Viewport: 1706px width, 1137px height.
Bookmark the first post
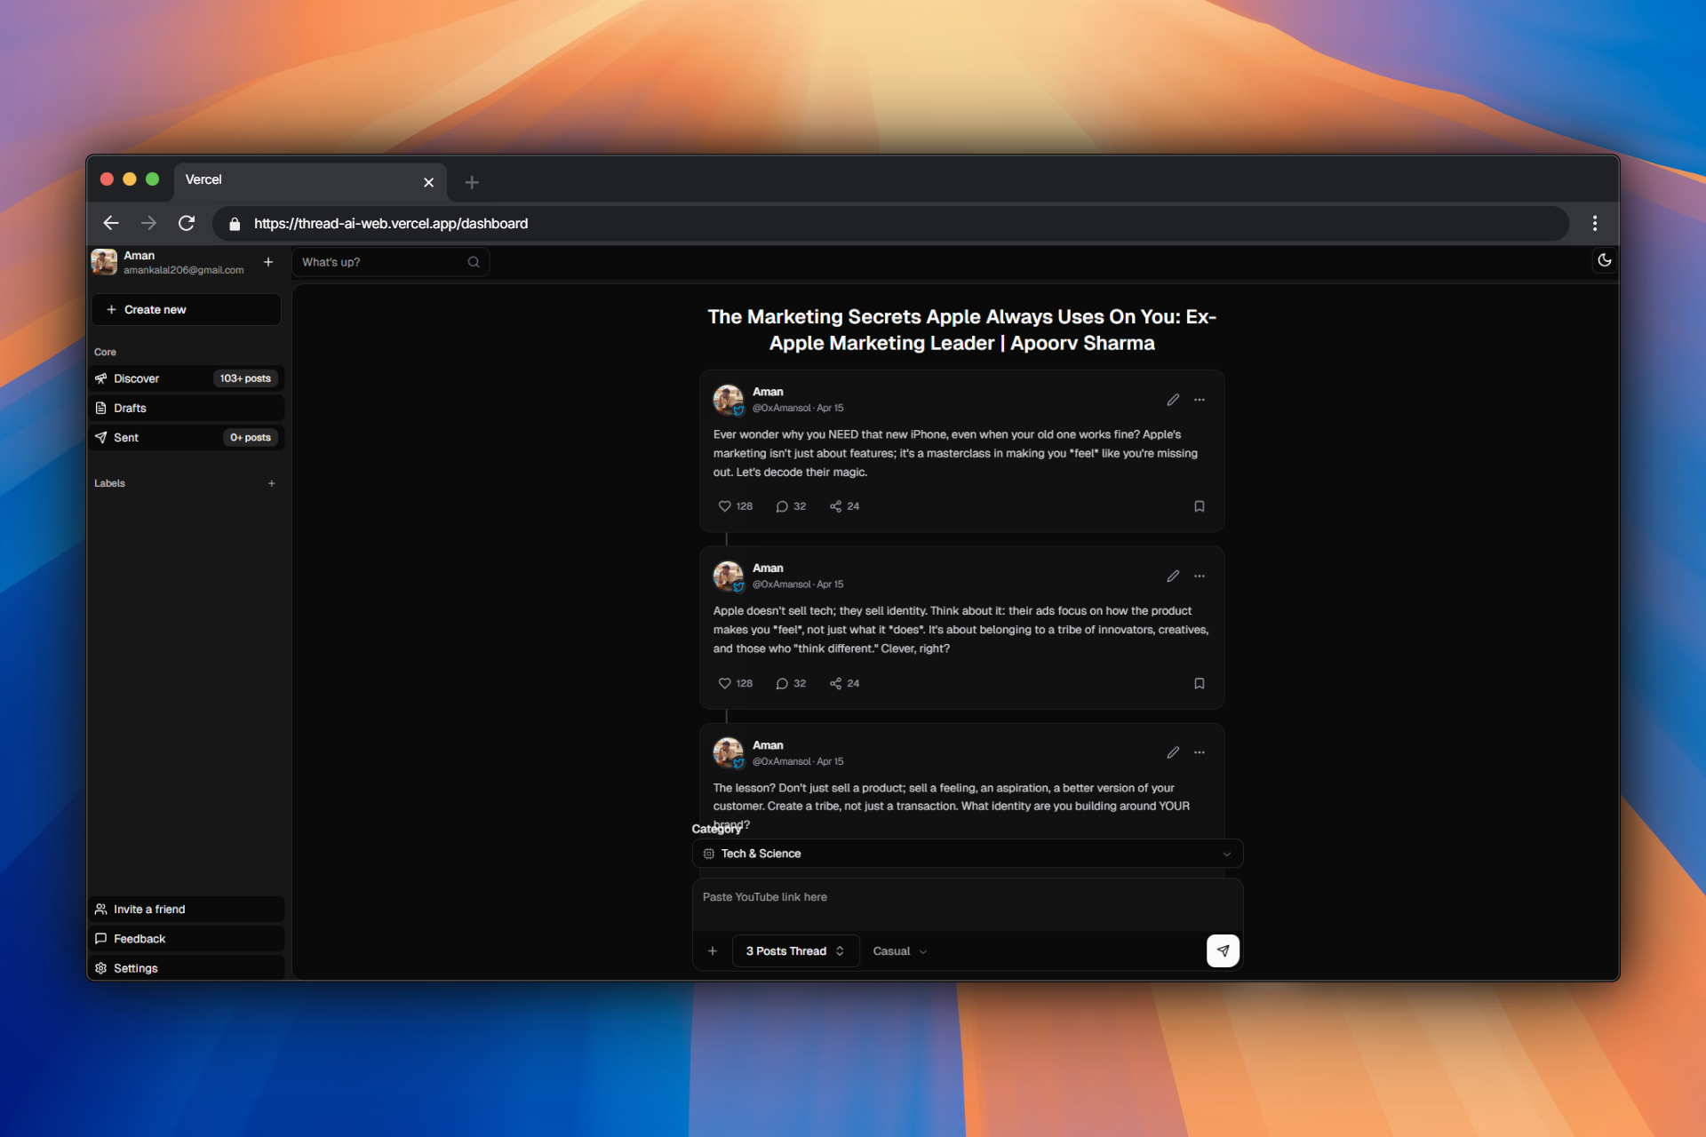(1200, 506)
